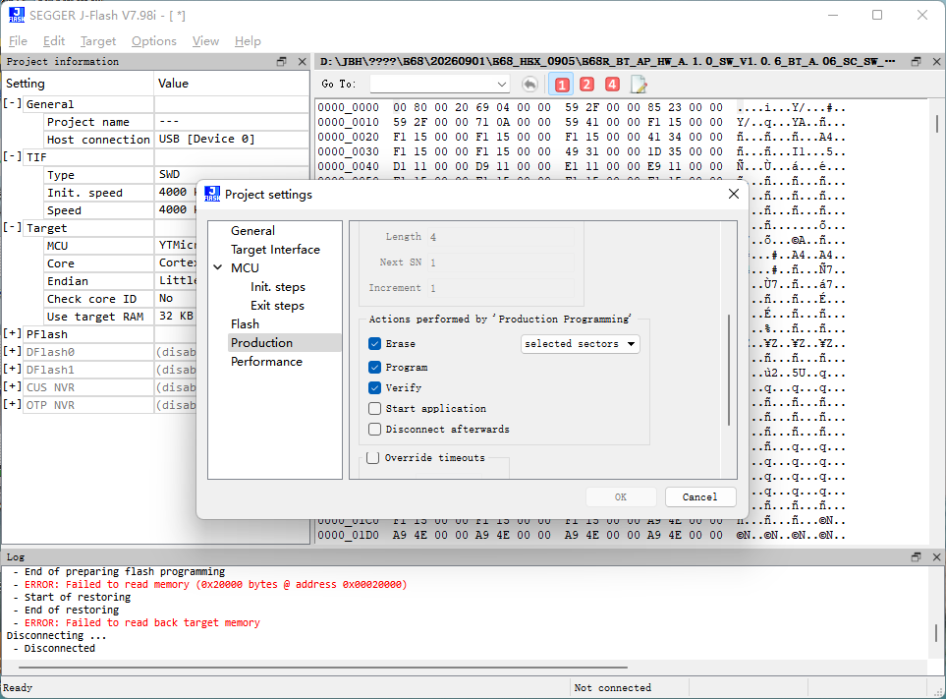Select Init. steps under MCU
Image resolution: width=946 pixels, height=699 pixels.
(x=278, y=287)
